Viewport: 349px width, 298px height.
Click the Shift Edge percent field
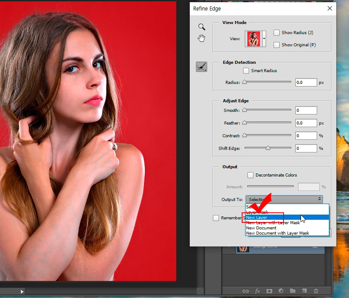click(306, 149)
